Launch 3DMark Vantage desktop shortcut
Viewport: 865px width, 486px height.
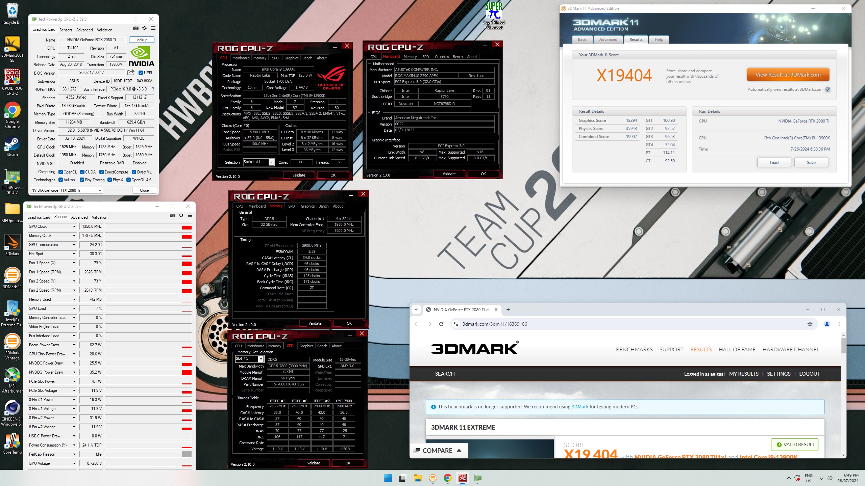coord(12,347)
